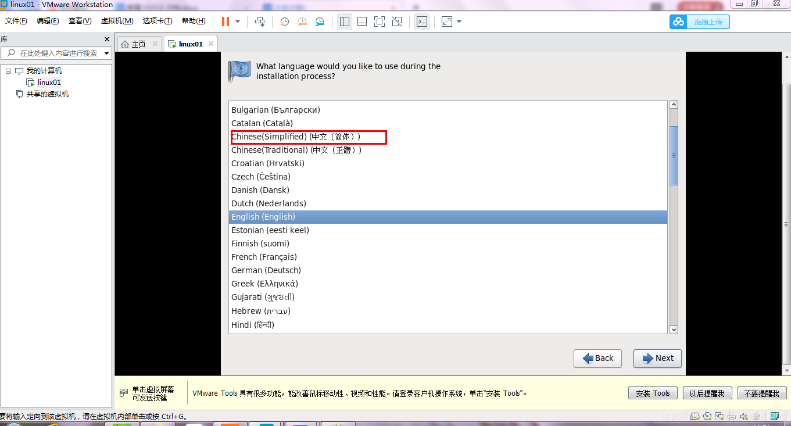This screenshot has height=426, width=791.
Task: Click the 不要提醒我 button
Action: pyautogui.click(x=762, y=393)
